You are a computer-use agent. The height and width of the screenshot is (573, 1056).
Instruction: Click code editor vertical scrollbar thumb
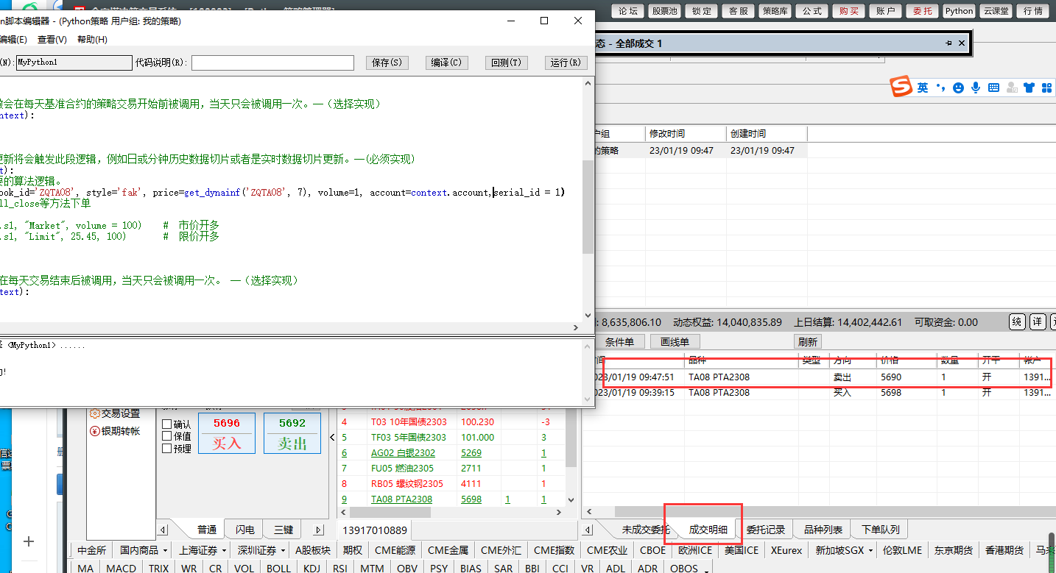pyautogui.click(x=588, y=207)
